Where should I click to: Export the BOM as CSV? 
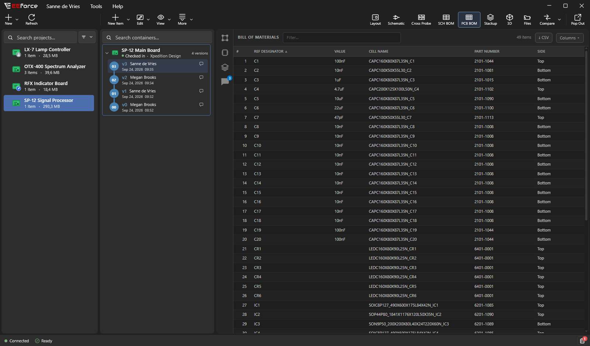[544, 38]
